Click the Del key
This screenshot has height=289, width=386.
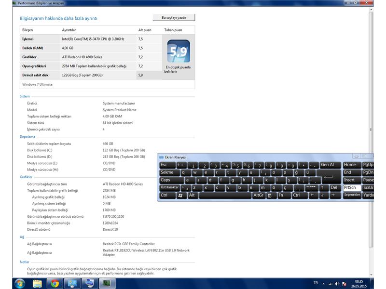click(335, 188)
